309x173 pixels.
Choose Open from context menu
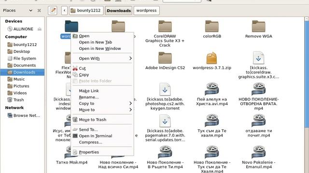[x=102, y=36]
